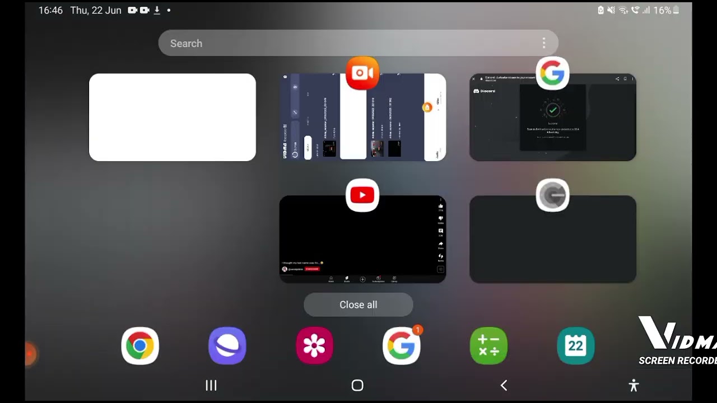Launch Calendar app showing 22 in dock
717x403 pixels.
click(x=576, y=346)
